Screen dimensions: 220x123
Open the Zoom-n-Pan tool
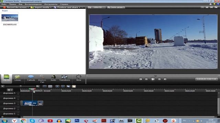click(42, 79)
